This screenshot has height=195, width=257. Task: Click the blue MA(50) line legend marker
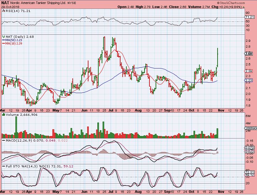[4, 40]
